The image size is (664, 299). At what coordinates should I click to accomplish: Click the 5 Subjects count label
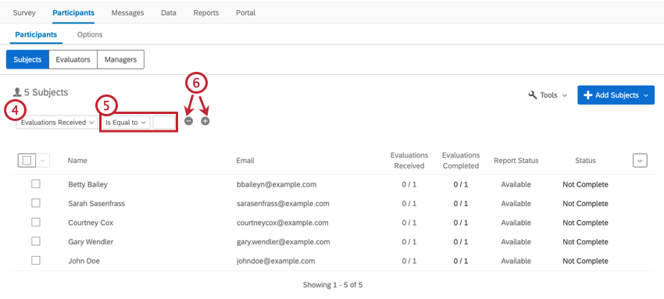tap(46, 92)
